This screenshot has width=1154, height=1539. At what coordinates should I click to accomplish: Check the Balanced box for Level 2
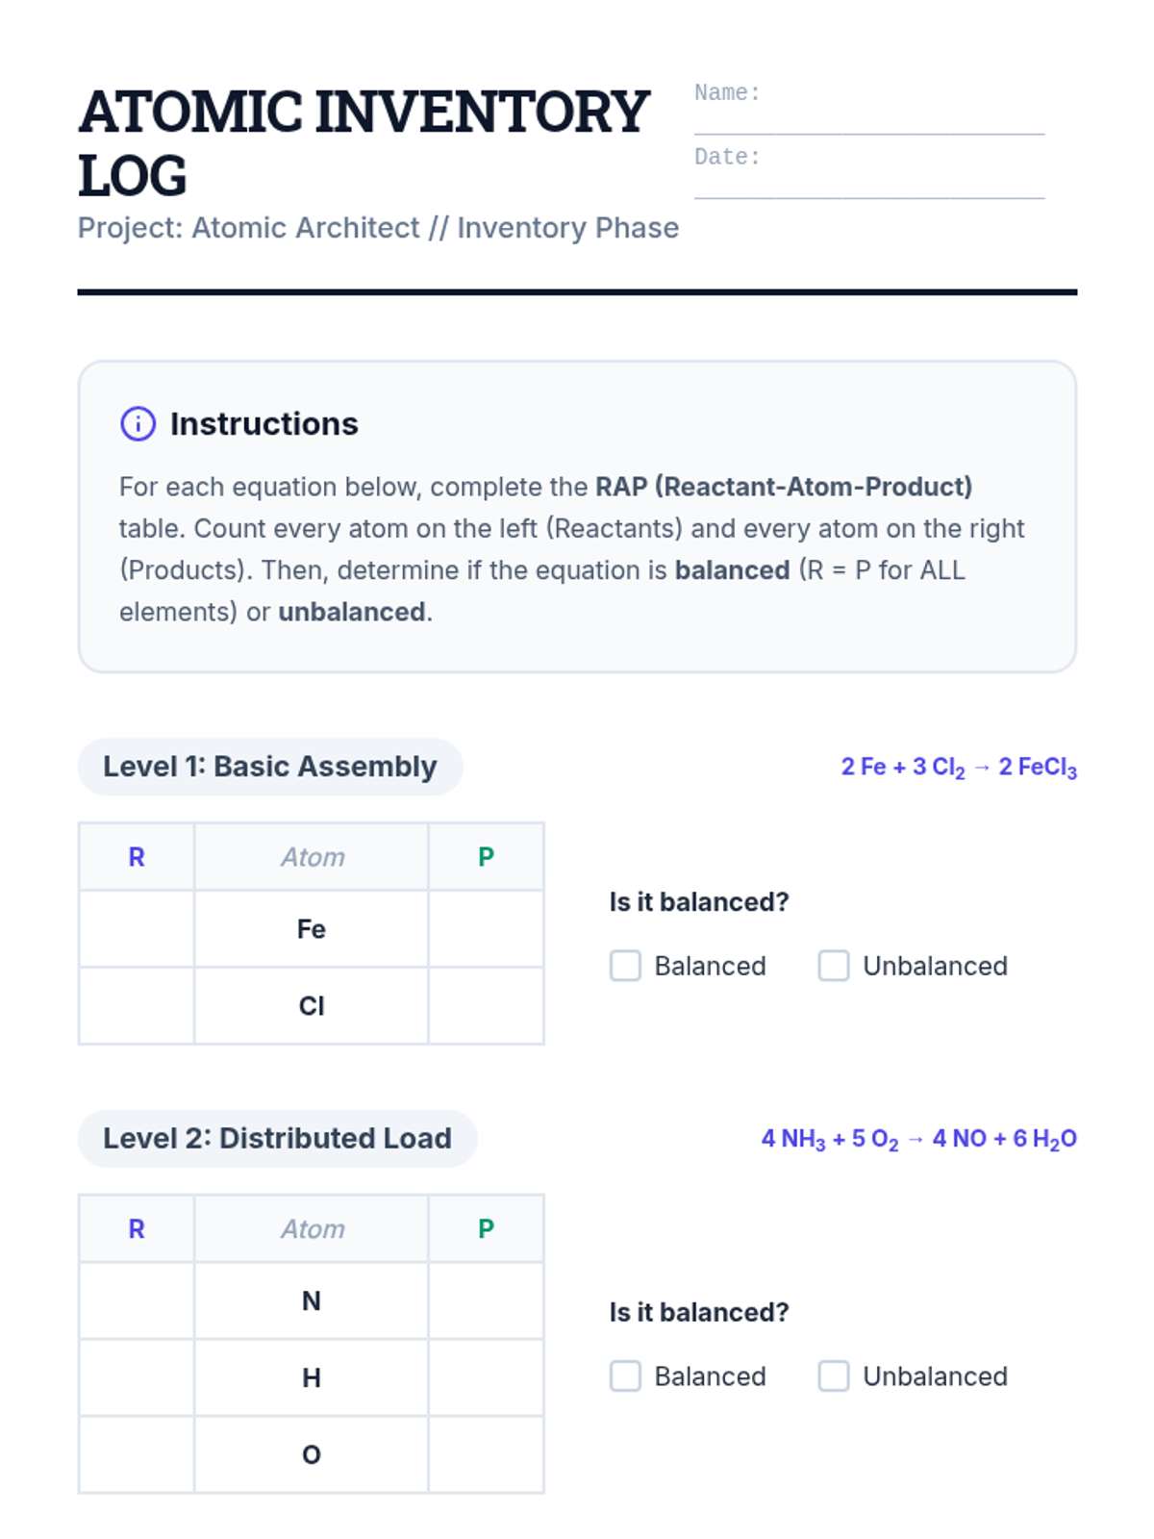[625, 1376]
